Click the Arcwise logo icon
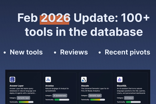156x104 pixels. click(x=48, y=79)
